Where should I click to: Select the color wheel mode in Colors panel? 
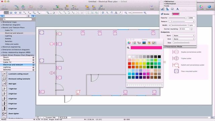129,43
